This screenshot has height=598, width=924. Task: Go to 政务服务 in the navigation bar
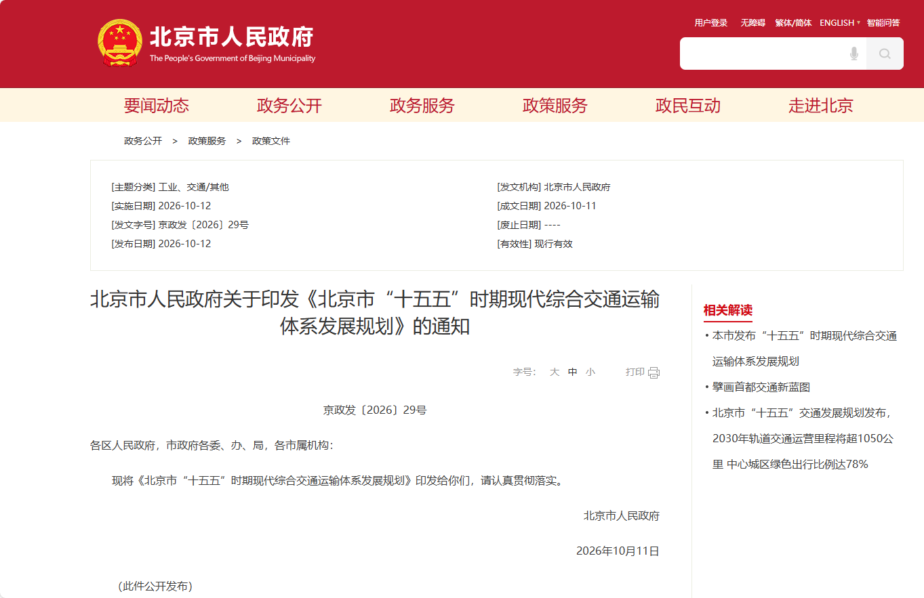click(422, 106)
